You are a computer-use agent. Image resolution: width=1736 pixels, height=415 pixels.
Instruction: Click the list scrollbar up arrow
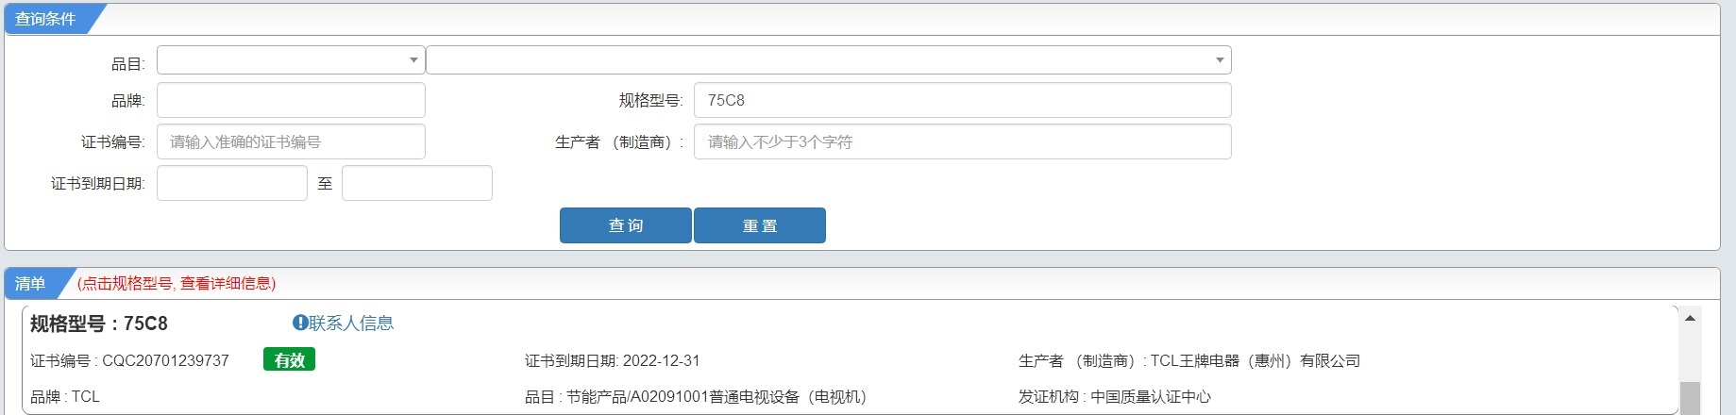(x=1690, y=318)
